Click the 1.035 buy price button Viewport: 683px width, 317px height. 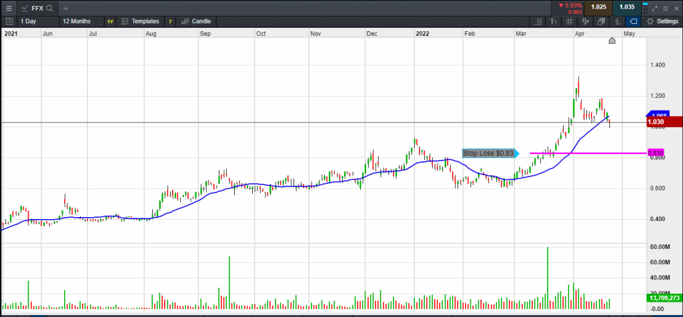click(627, 7)
